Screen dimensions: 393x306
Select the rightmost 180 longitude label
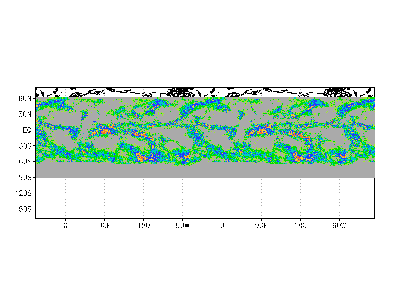pos(300,226)
